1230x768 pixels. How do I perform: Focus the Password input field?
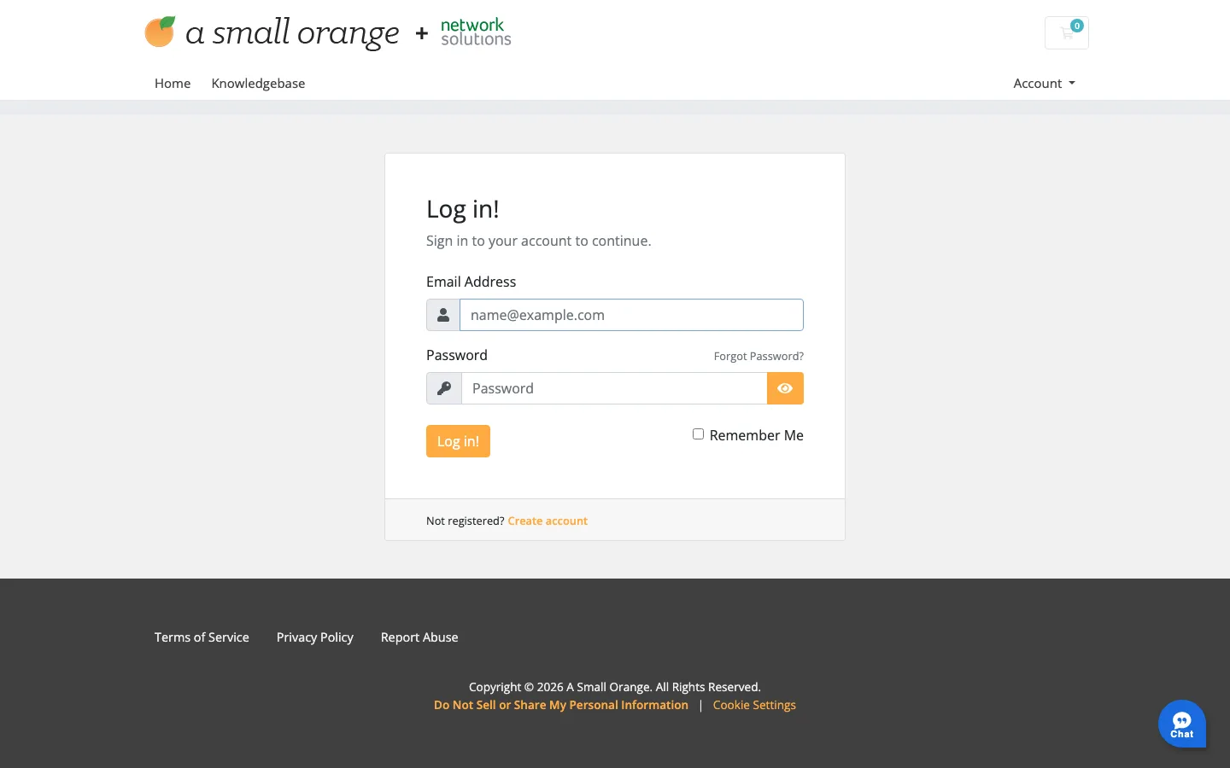(614, 388)
